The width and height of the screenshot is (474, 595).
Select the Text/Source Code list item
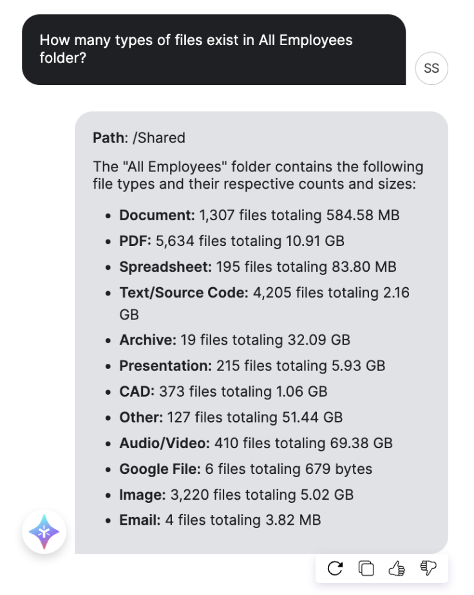264,303
